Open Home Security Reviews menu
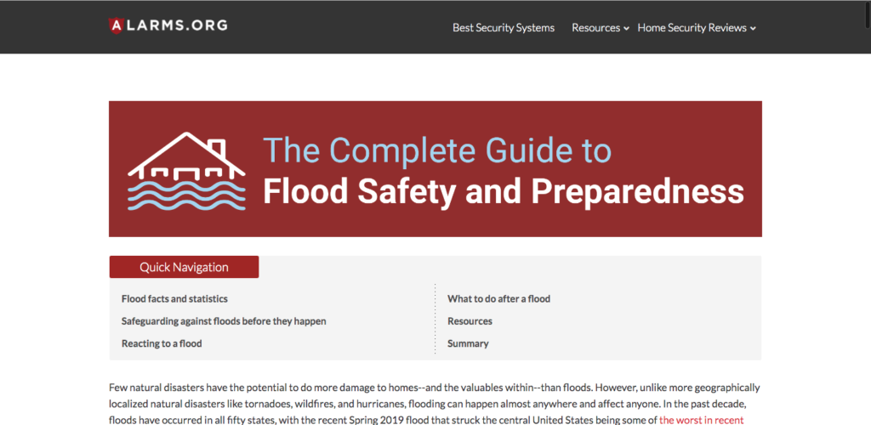Screen dimensions: 871x425 [x=692, y=28]
